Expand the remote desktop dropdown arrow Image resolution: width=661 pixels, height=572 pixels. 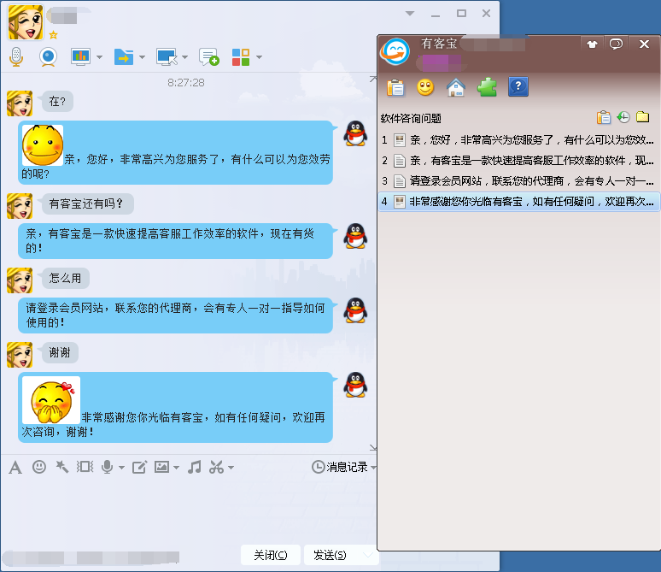184,57
